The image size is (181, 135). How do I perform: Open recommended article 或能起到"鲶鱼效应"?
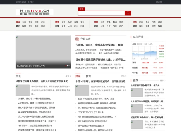(x=148, y=117)
